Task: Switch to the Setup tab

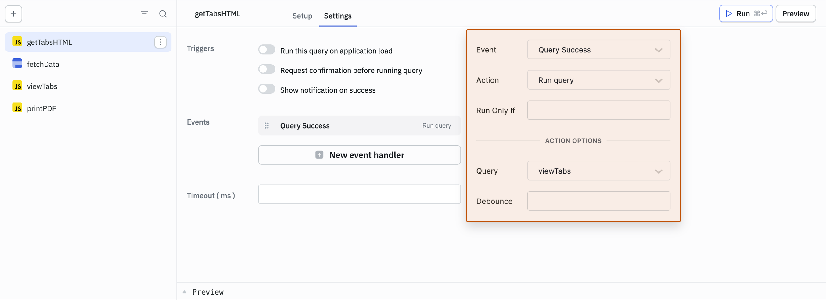Action: 302,16
